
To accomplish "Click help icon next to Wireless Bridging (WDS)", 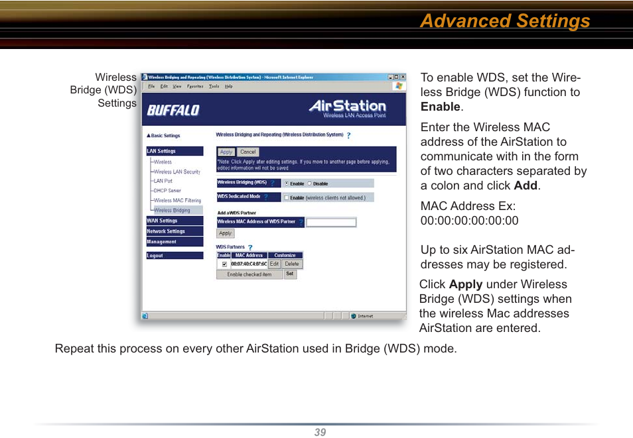I will pyautogui.click(x=273, y=184).
